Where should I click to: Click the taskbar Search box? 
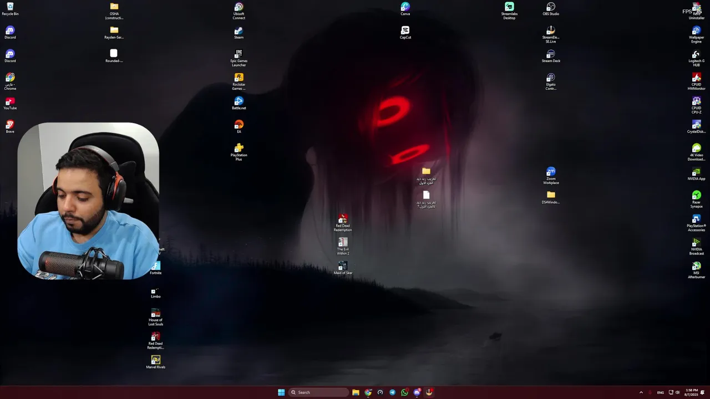(x=318, y=392)
